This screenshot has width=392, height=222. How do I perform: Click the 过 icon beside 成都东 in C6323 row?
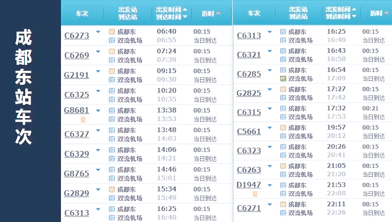click(x=283, y=147)
